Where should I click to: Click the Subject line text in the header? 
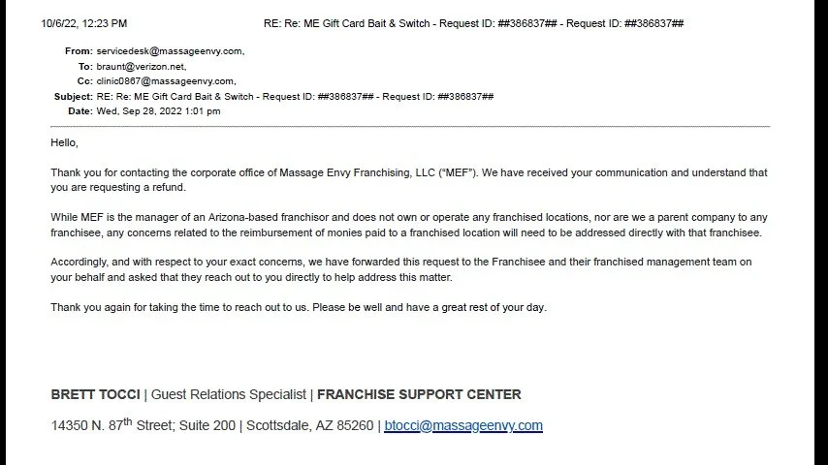(295, 97)
